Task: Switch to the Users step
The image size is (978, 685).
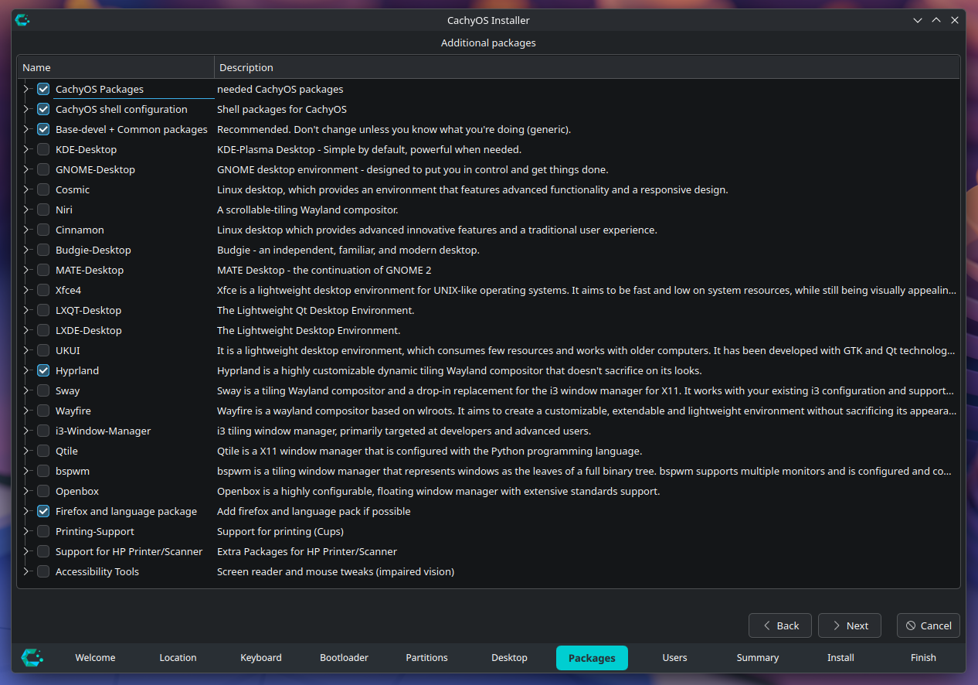Action: coord(674,657)
